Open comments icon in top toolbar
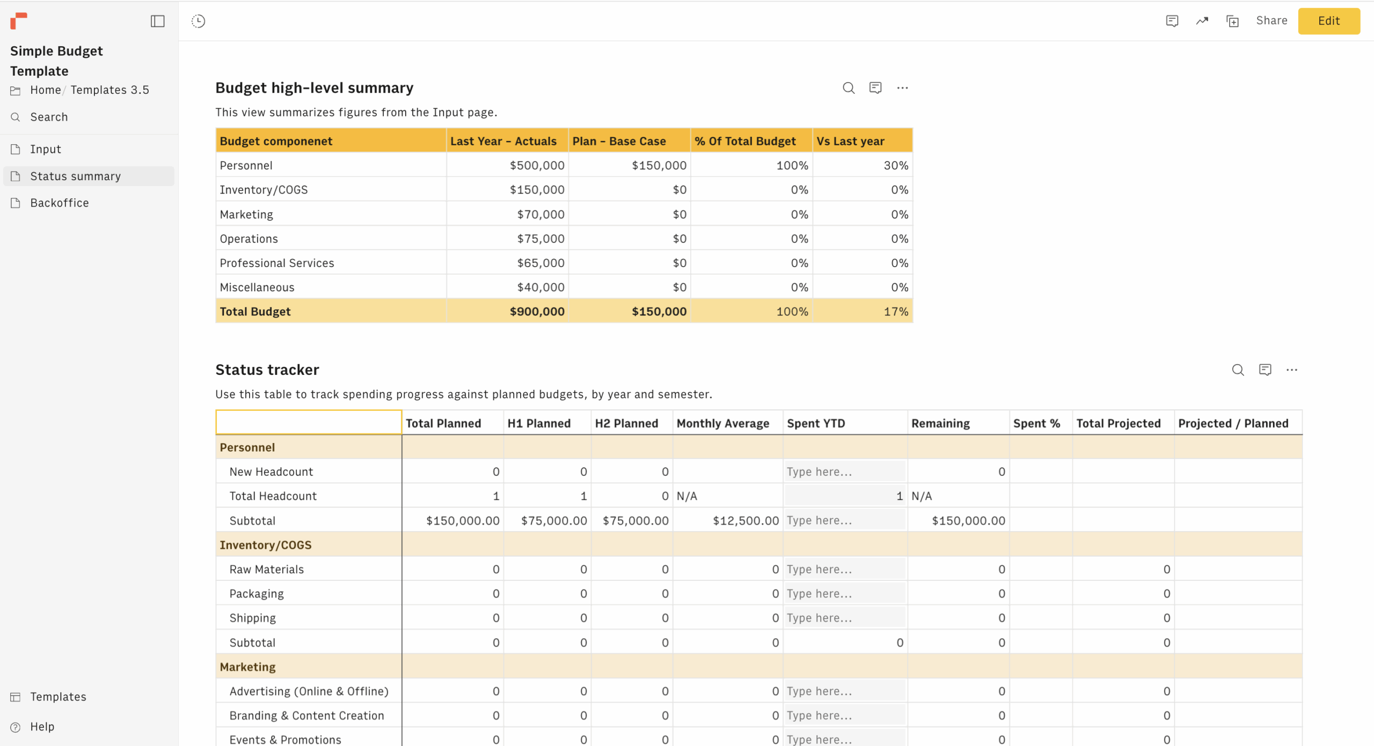 (1172, 21)
